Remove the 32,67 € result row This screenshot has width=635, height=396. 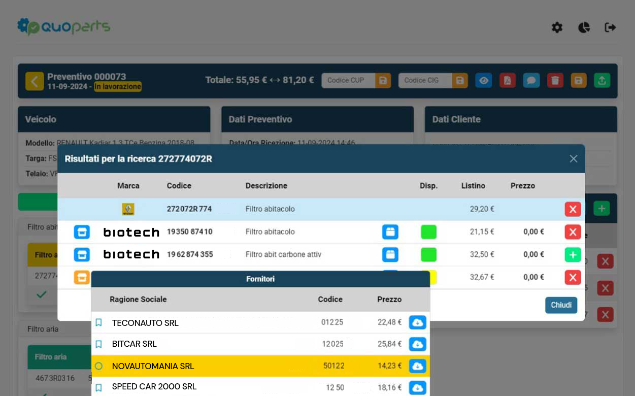click(x=573, y=277)
